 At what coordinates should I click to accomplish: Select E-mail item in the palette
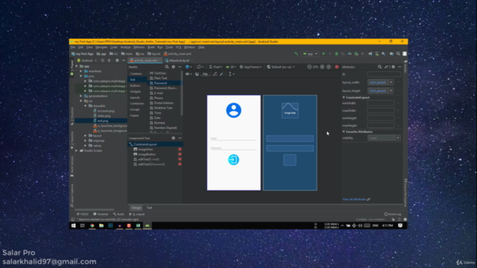point(158,93)
